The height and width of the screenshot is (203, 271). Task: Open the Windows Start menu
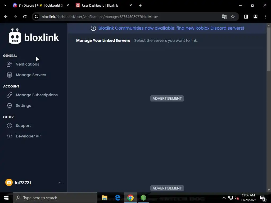click(6, 198)
